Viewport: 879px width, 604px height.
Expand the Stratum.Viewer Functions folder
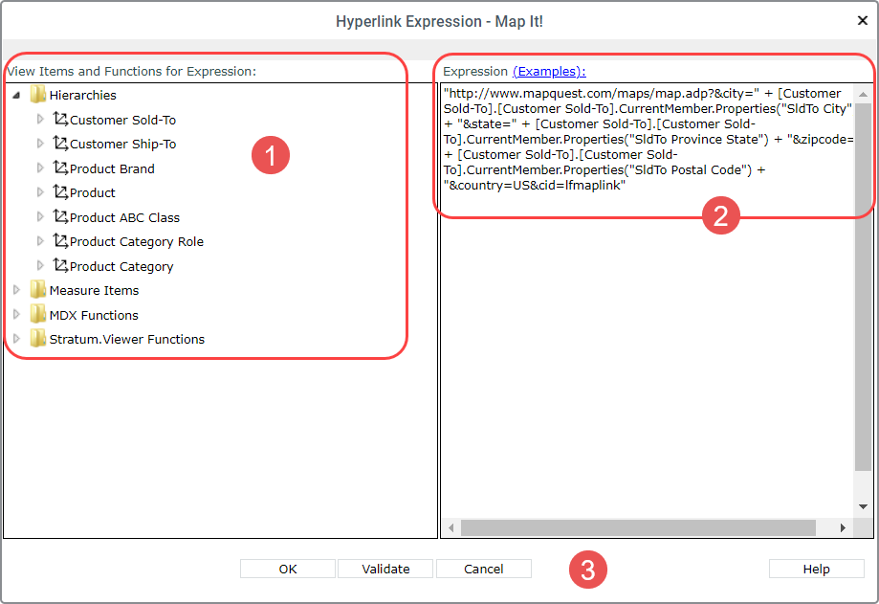tap(16, 339)
